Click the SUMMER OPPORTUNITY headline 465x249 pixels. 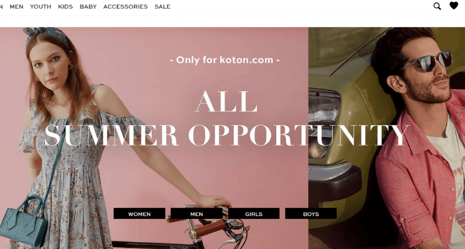pyautogui.click(x=227, y=135)
